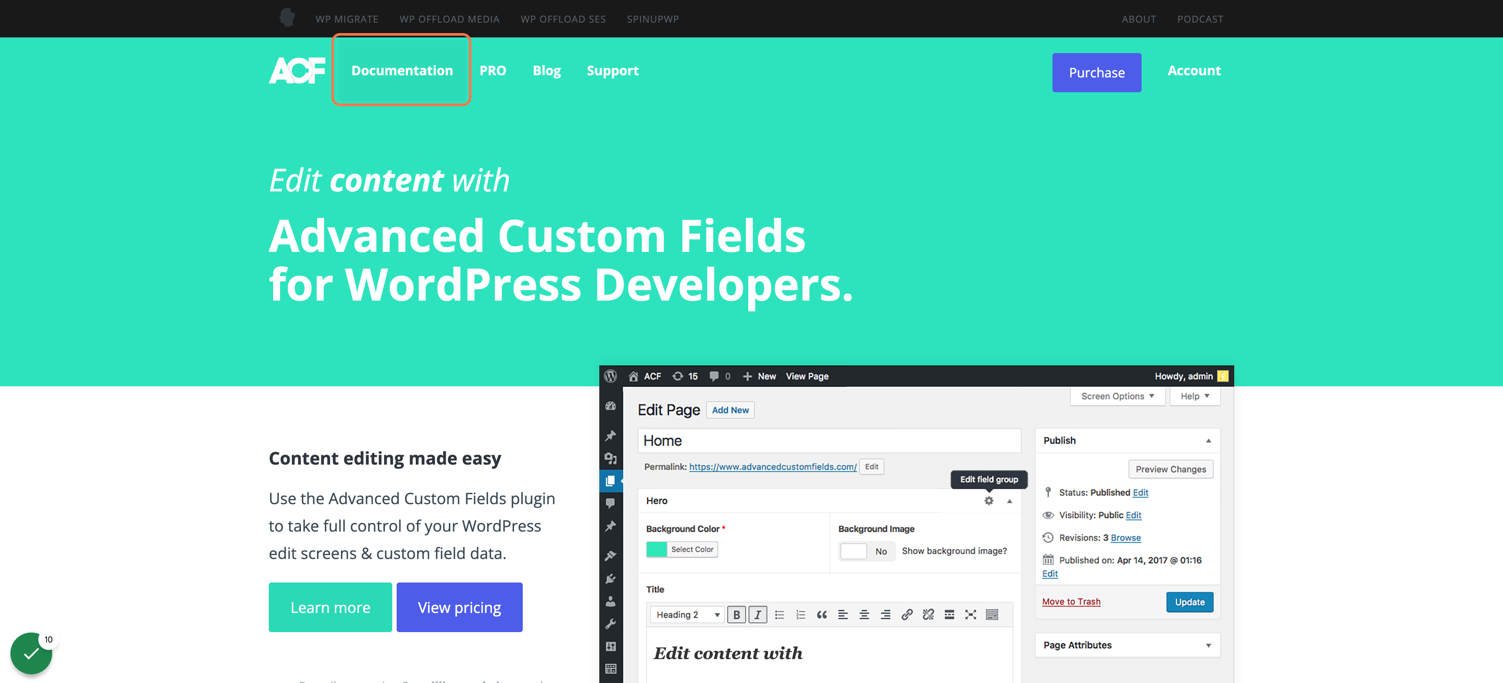This screenshot has height=683, width=1503.
Task: Toggle Italic formatting button
Action: [x=758, y=615]
